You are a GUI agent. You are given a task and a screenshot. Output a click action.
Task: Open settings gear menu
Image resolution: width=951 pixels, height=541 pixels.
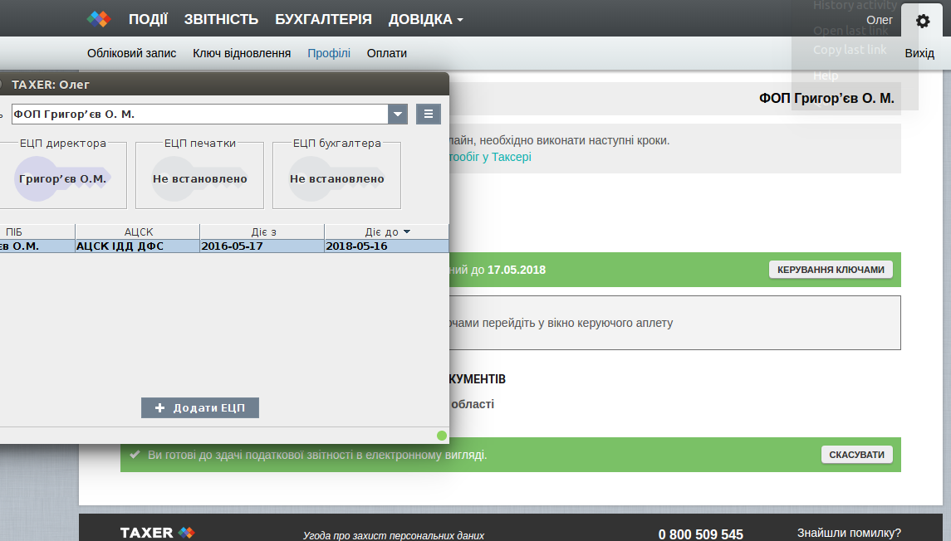click(x=923, y=22)
